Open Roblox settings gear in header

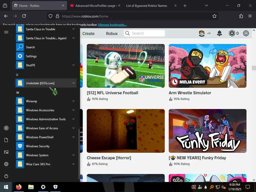coord(246,33)
